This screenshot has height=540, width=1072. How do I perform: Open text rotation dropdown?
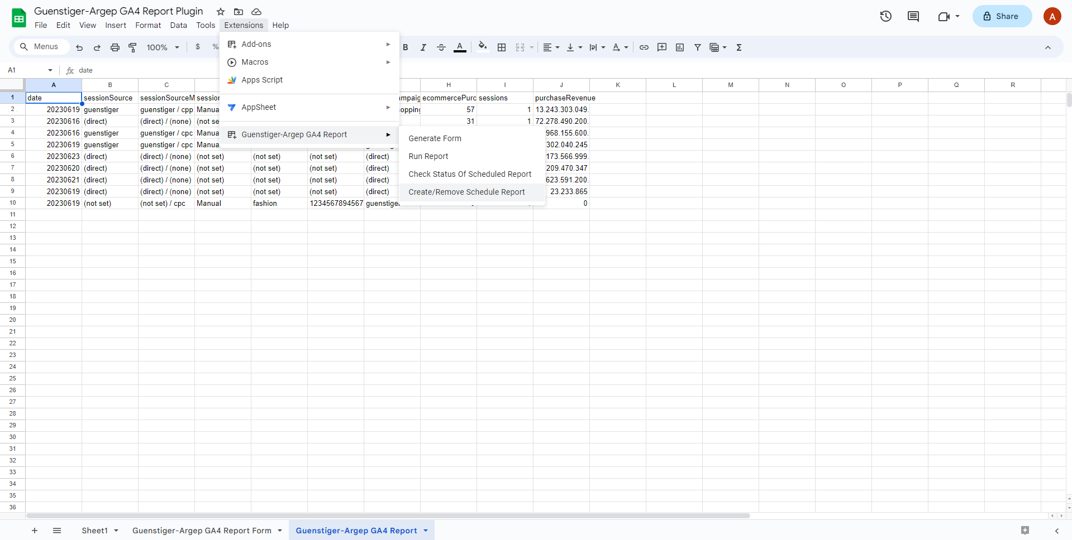click(620, 47)
